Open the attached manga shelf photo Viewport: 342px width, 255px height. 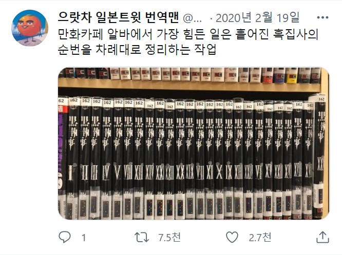[194, 143]
